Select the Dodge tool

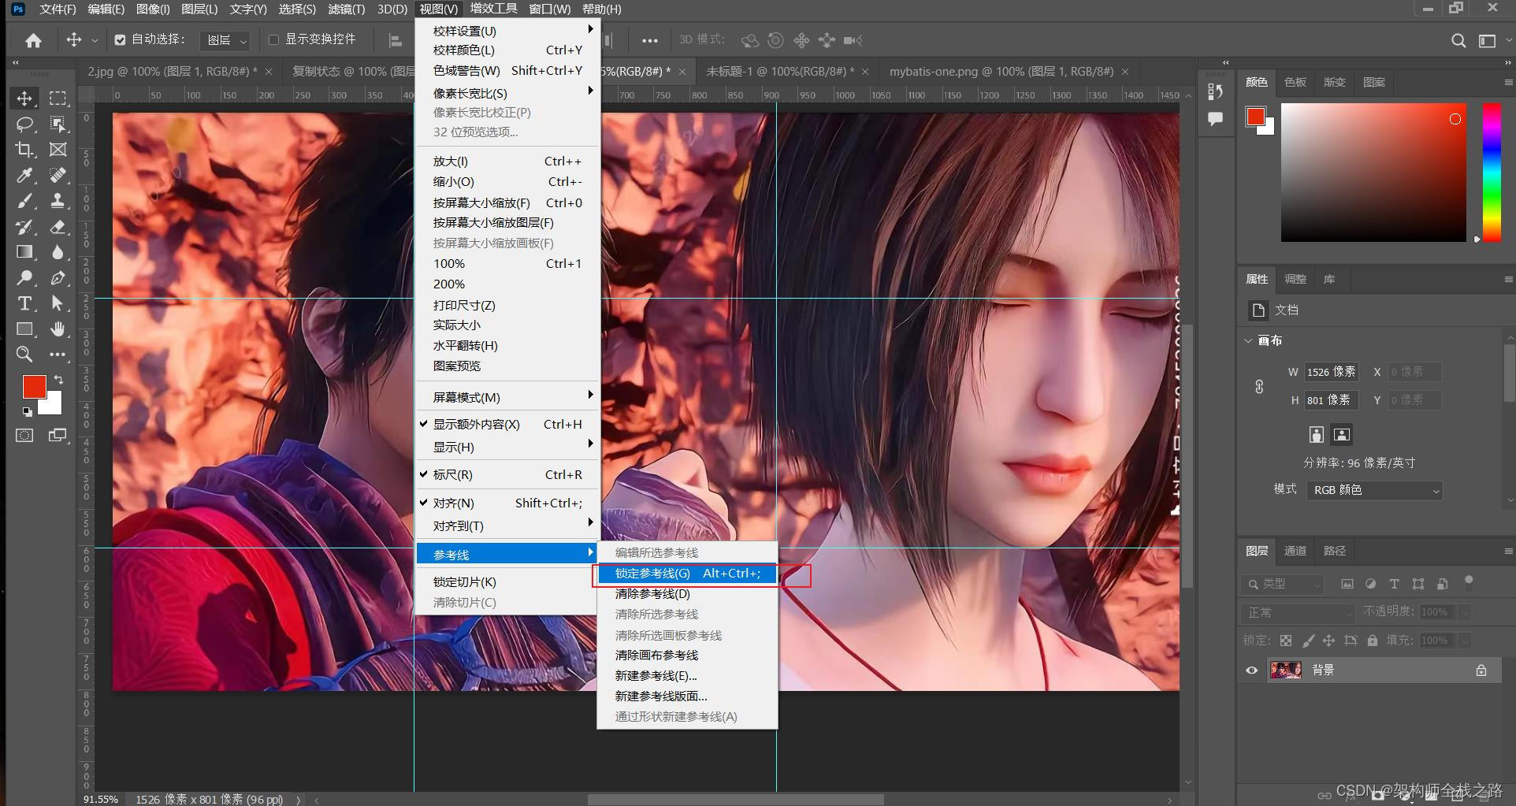[24, 278]
